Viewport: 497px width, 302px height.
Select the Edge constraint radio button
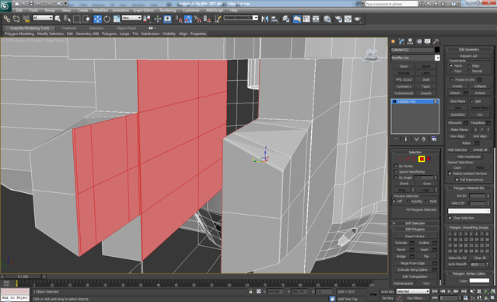[x=469, y=65]
